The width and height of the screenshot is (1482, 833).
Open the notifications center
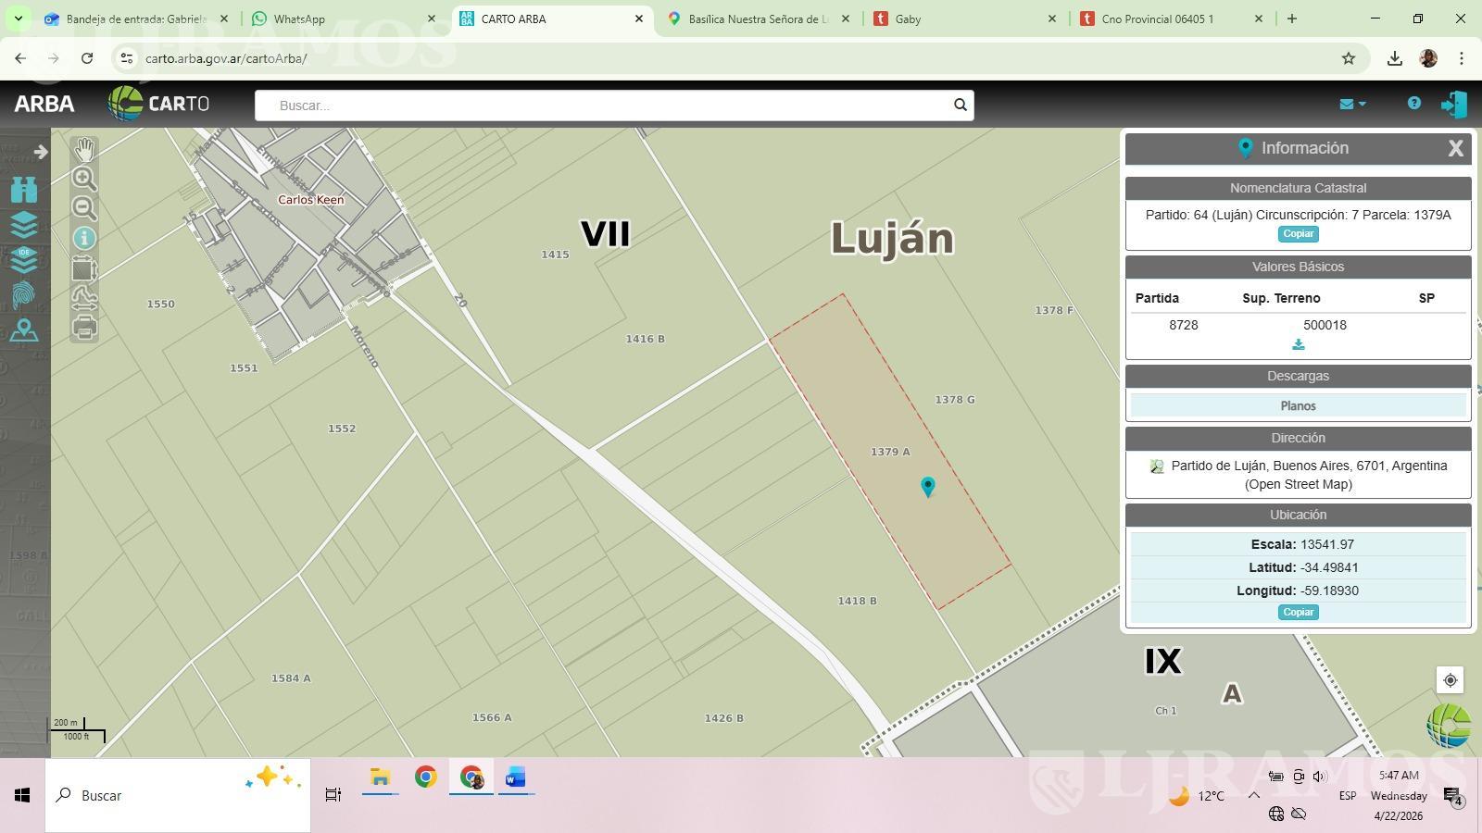[1452, 797]
